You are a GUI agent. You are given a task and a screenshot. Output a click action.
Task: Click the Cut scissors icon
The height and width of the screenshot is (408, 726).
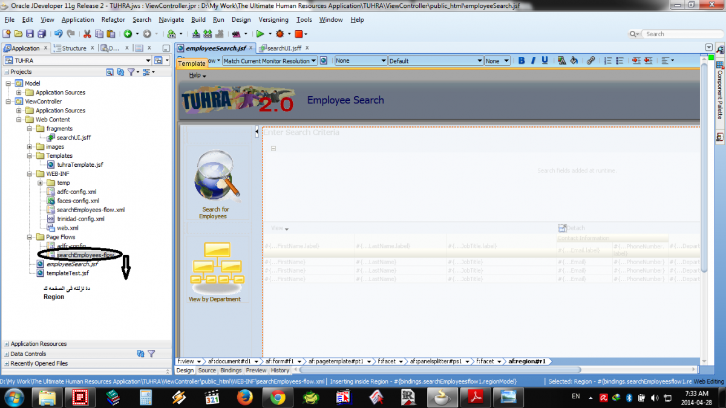pos(87,34)
